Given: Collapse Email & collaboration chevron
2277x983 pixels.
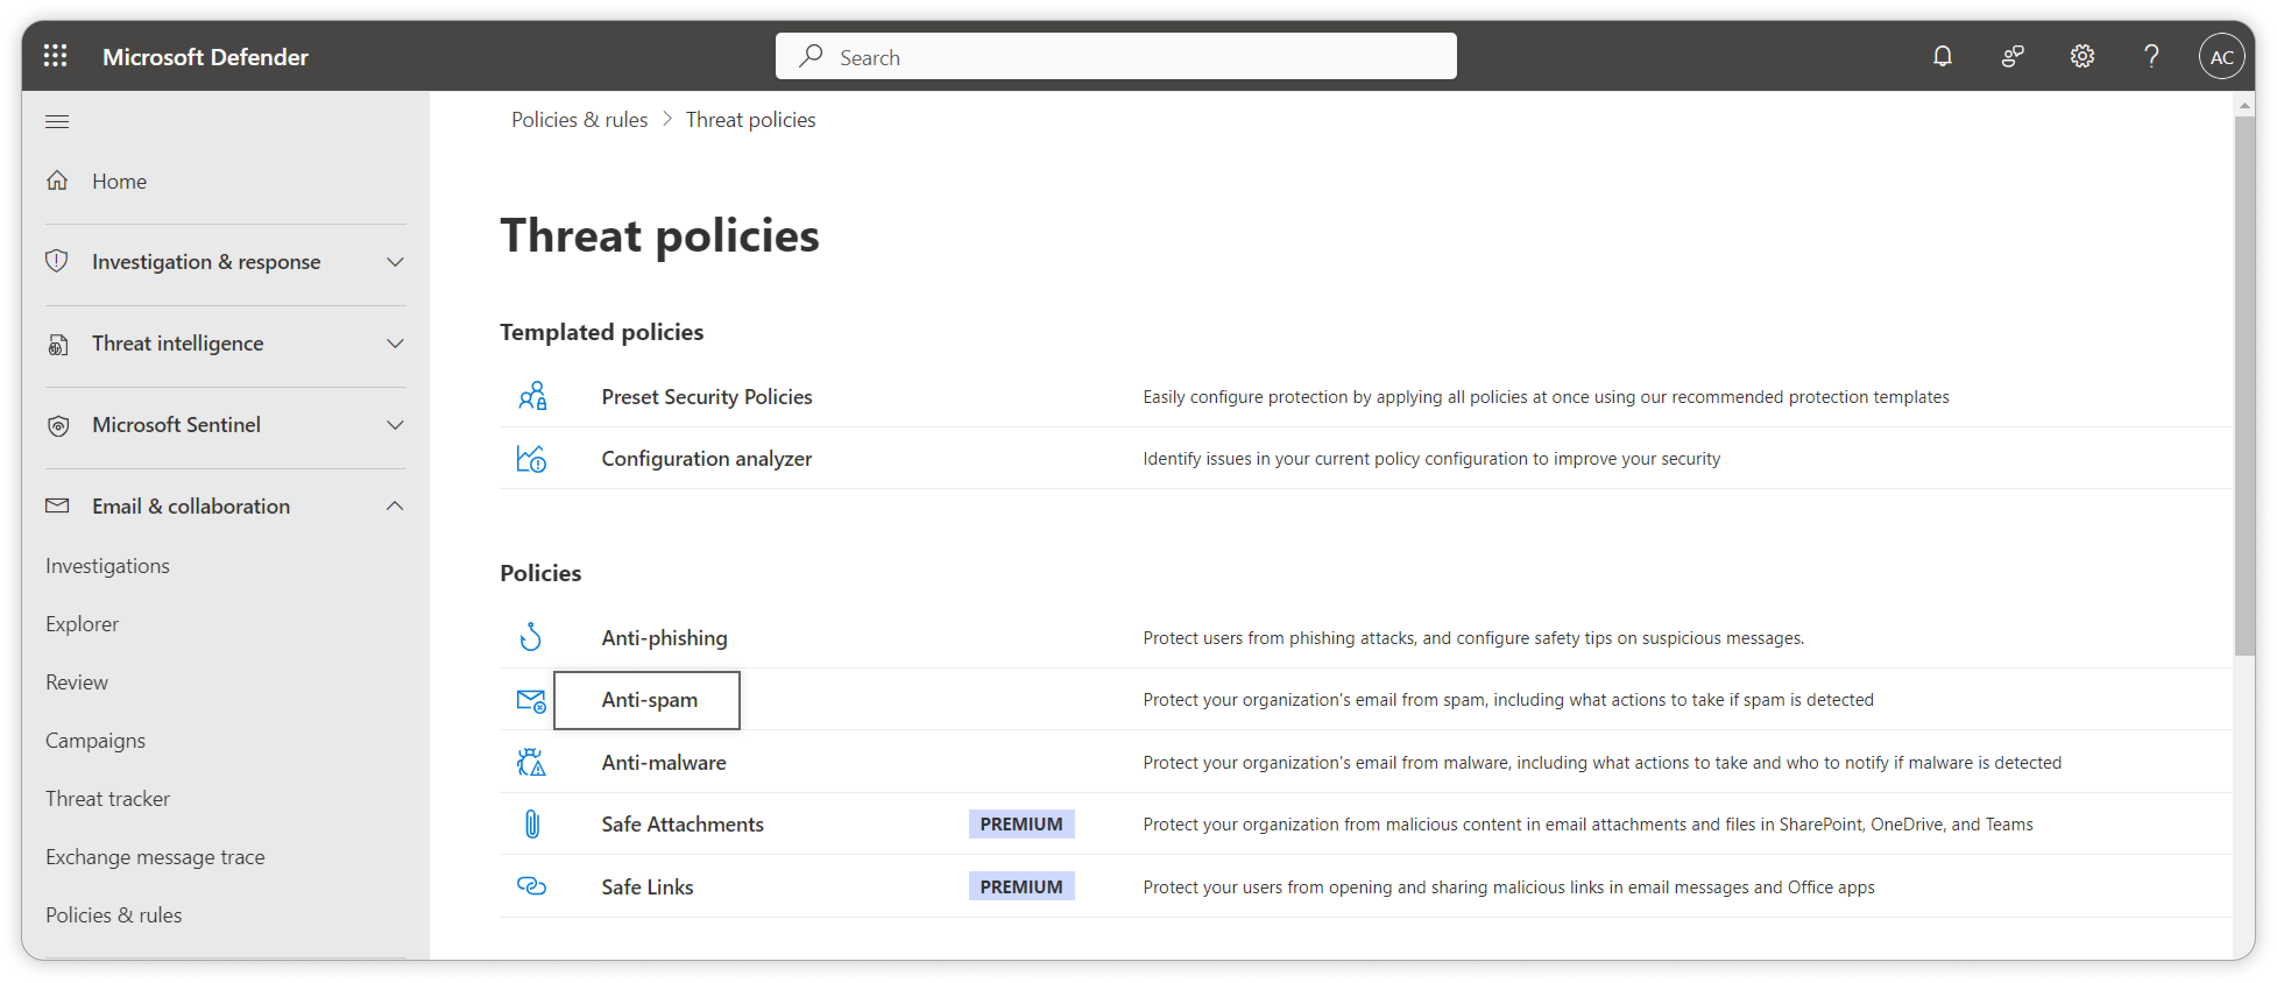Looking at the screenshot, I should point(395,505).
